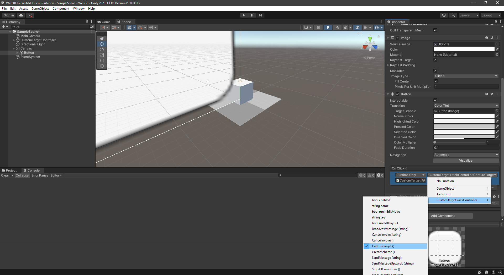Open cloud services icon
Screen dimensions: 504x275
pyautogui.click(x=21, y=15)
